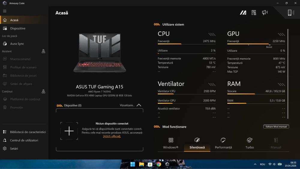This screenshot has height=169, width=300.
Task: Click the CPU panel stripes icon
Action: coord(212,35)
